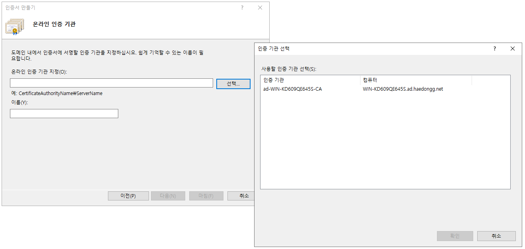This screenshot has width=525, height=249.
Task: Click the 컴퓨터 column header
Action: pyautogui.click(x=416, y=80)
